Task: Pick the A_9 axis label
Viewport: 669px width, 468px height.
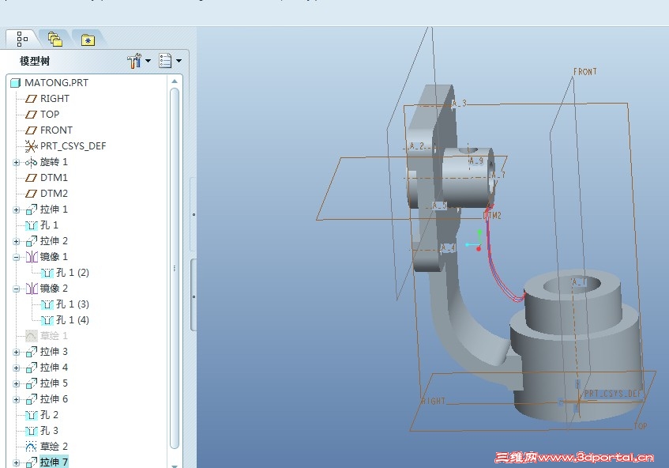Action: point(476,161)
